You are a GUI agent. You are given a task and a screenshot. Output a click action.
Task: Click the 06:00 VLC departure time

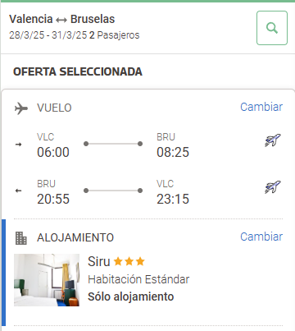tap(53, 152)
